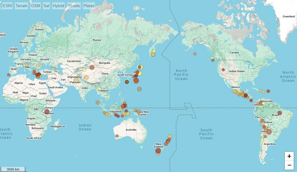Open the large dark red marker at New Zealand

tap(158, 151)
